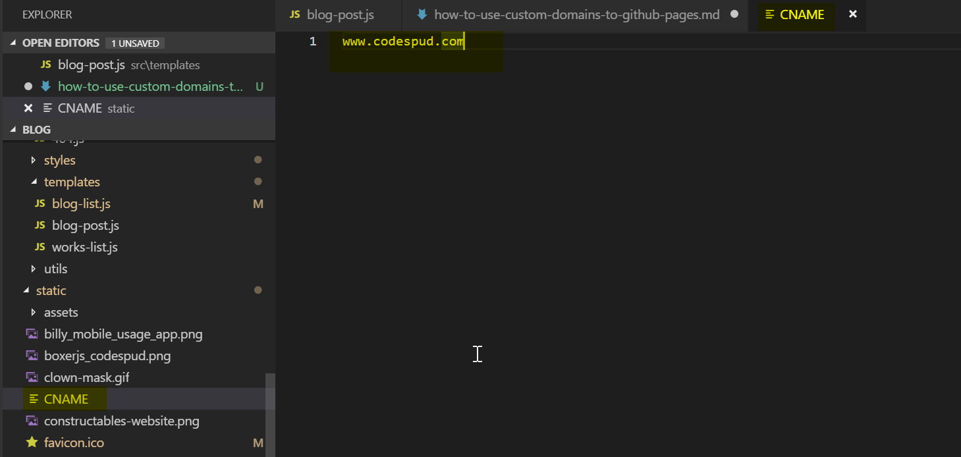
Task: Open blog-post.js from Open Editors
Action: point(92,65)
